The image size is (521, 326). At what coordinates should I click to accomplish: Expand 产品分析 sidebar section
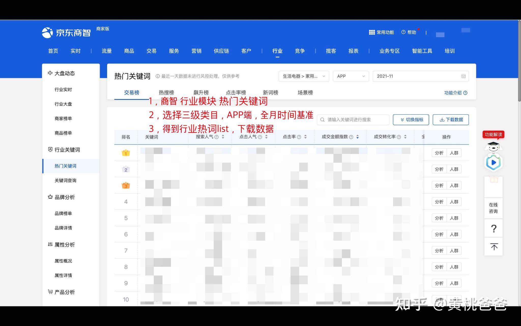coord(62,292)
